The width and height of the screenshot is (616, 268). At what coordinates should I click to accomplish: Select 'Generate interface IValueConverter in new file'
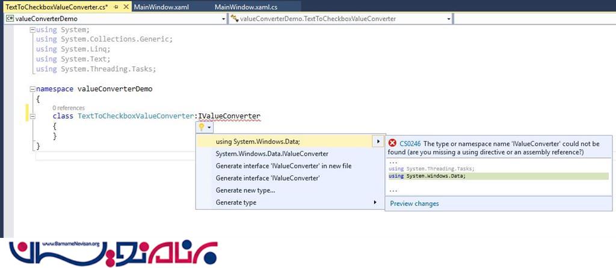283,166
